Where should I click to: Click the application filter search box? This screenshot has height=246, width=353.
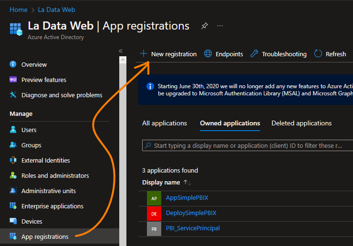click(247, 145)
